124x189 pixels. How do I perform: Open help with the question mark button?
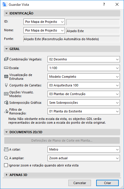tap(104, 4)
